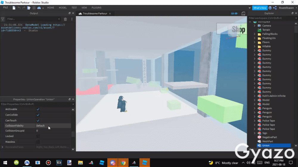
Task: Click the Output filter funnel icon
Action: 3,19
